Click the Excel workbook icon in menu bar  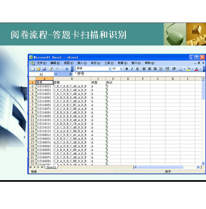[33, 63]
